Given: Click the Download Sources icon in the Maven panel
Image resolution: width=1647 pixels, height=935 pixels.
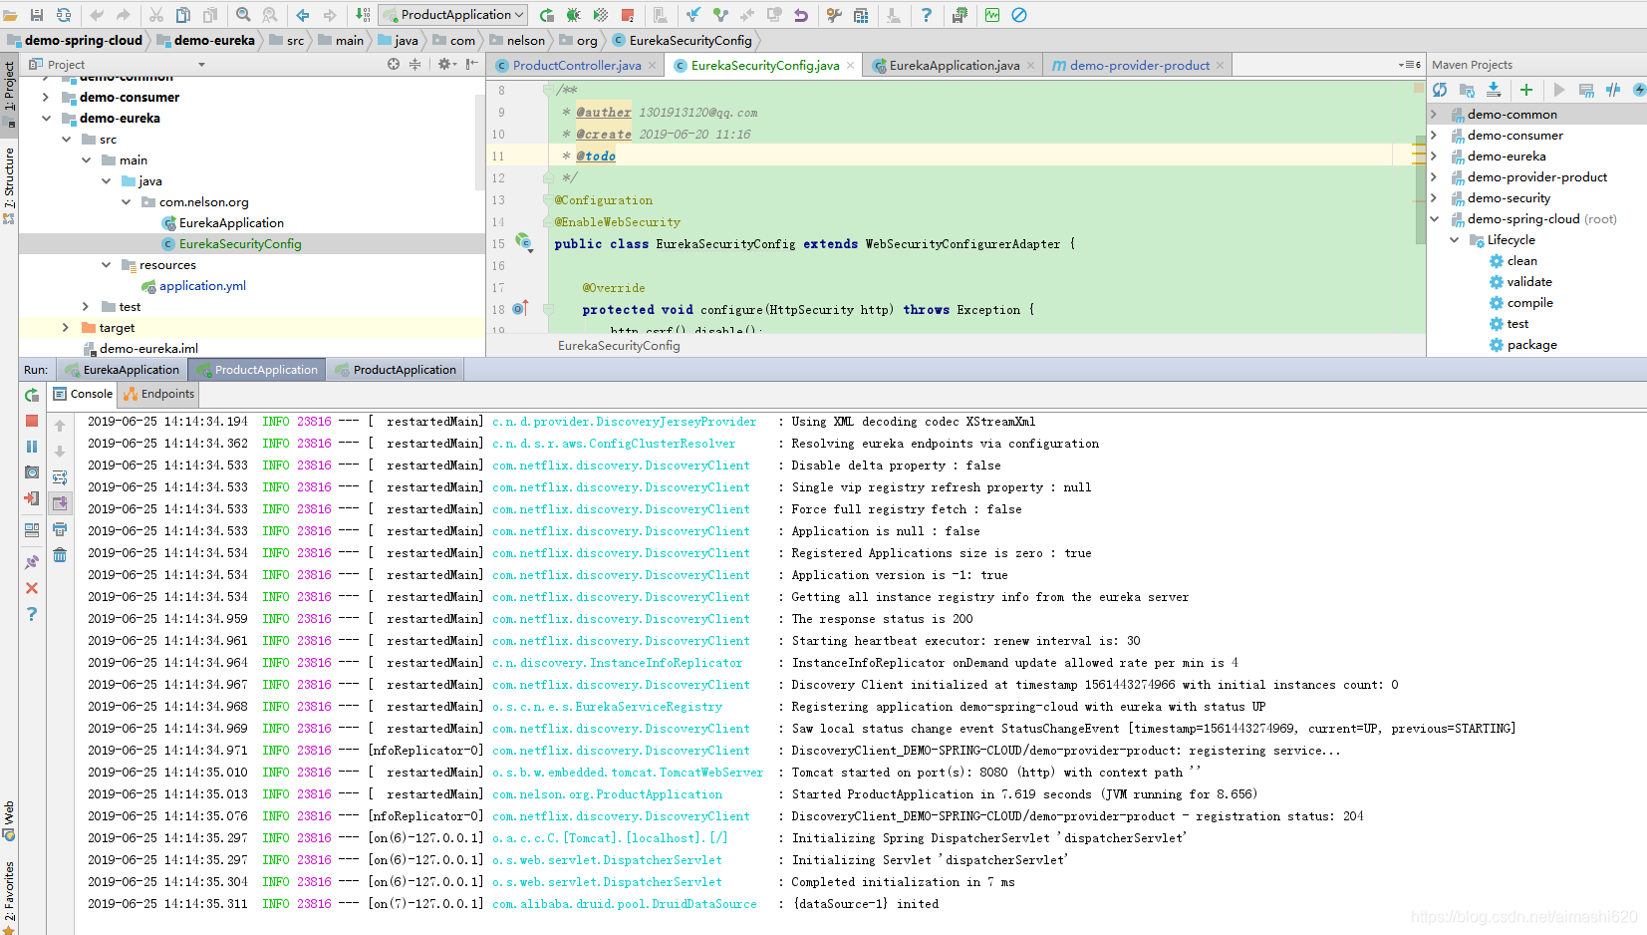Looking at the screenshot, I should pyautogui.click(x=1494, y=90).
